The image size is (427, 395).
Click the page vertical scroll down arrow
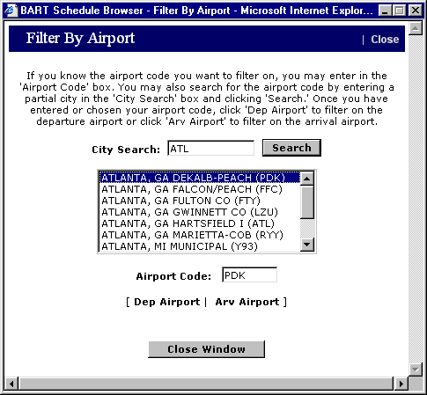point(415,369)
